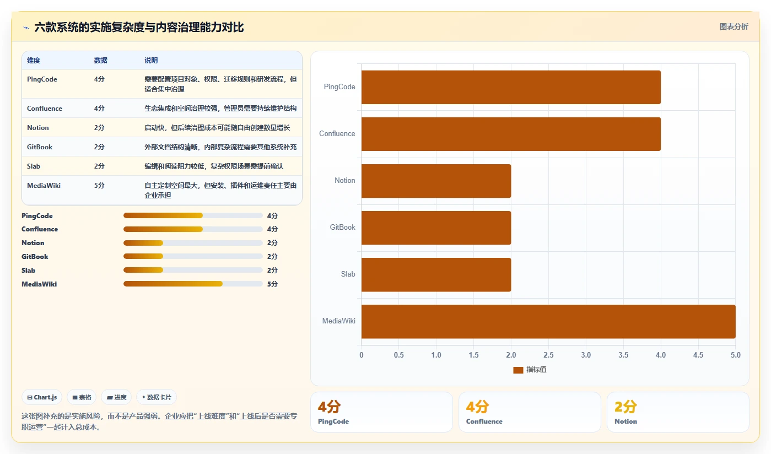
Task: Click the Confluence progress bar
Action: [x=193, y=229]
